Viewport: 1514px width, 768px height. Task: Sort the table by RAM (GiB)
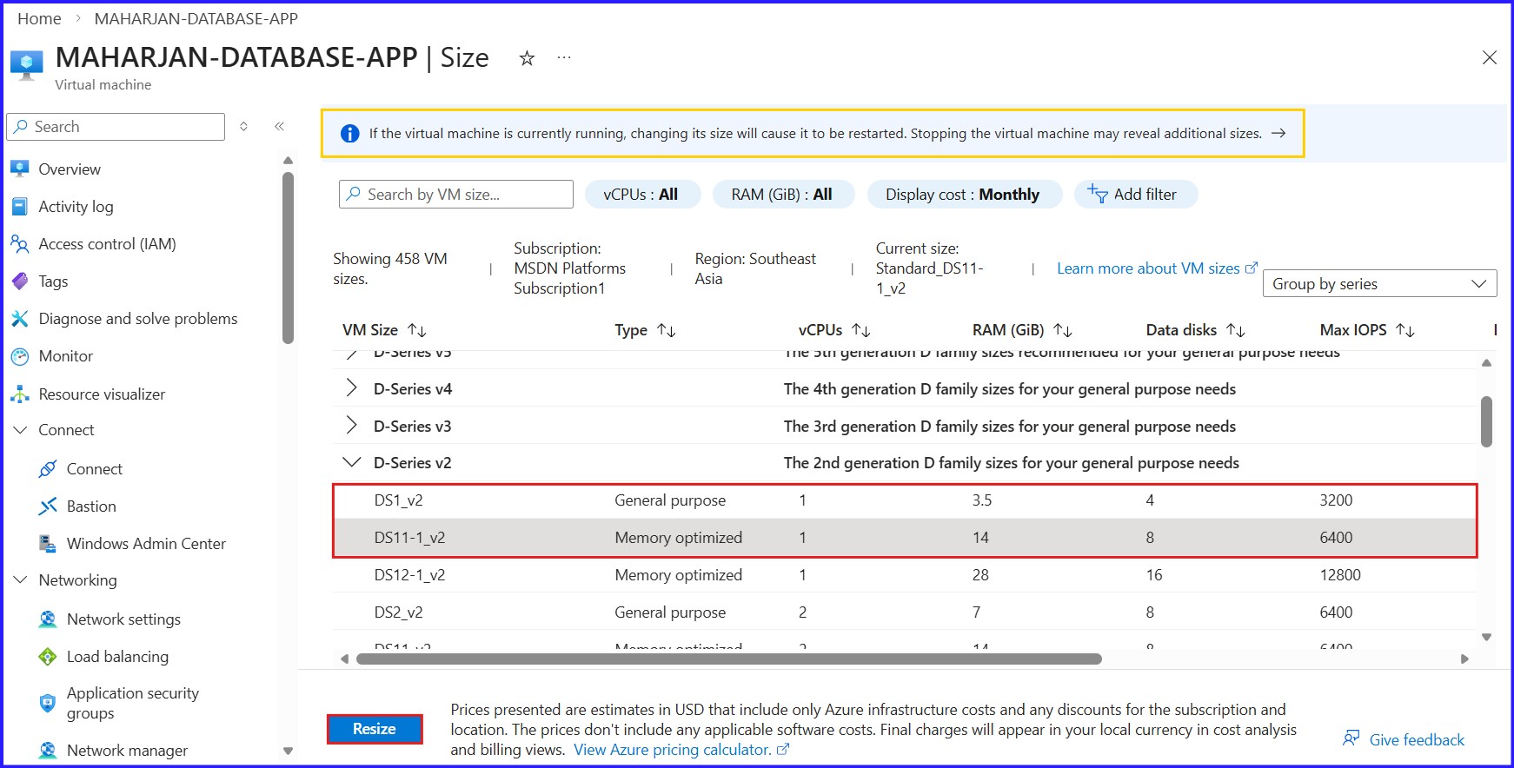(x=1063, y=330)
